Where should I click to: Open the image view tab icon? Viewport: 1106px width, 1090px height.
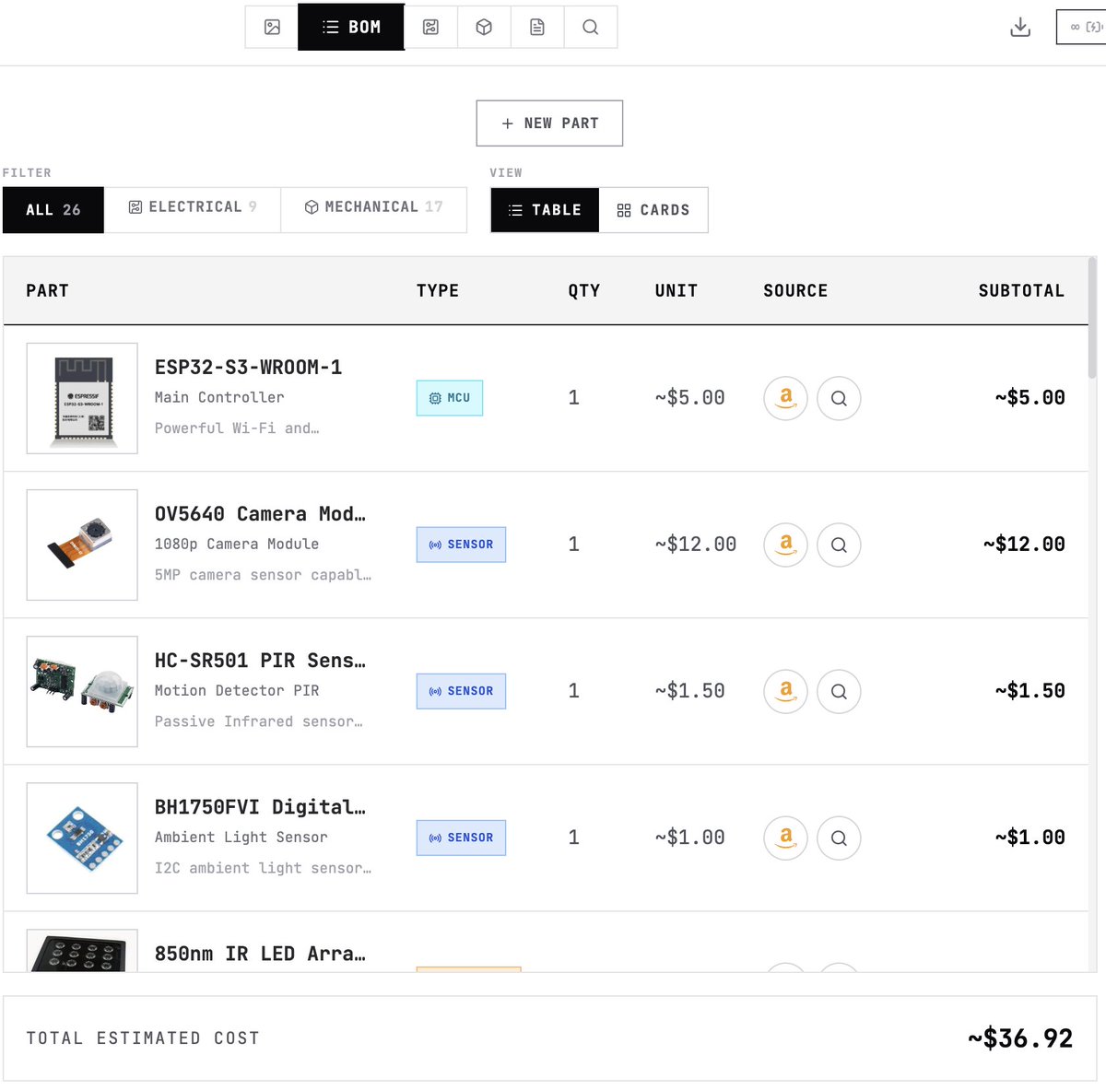pos(272,27)
